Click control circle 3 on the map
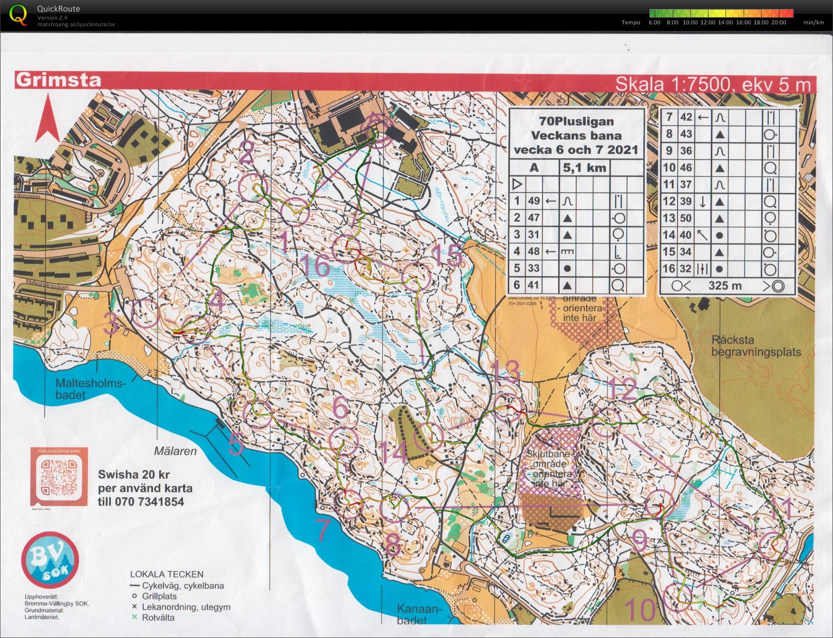 click(145, 313)
